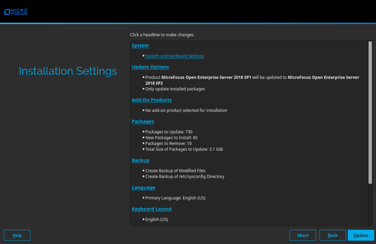Click 'No add-on product selected for installation' text
Screen dimensions: 376x244
(186, 110)
